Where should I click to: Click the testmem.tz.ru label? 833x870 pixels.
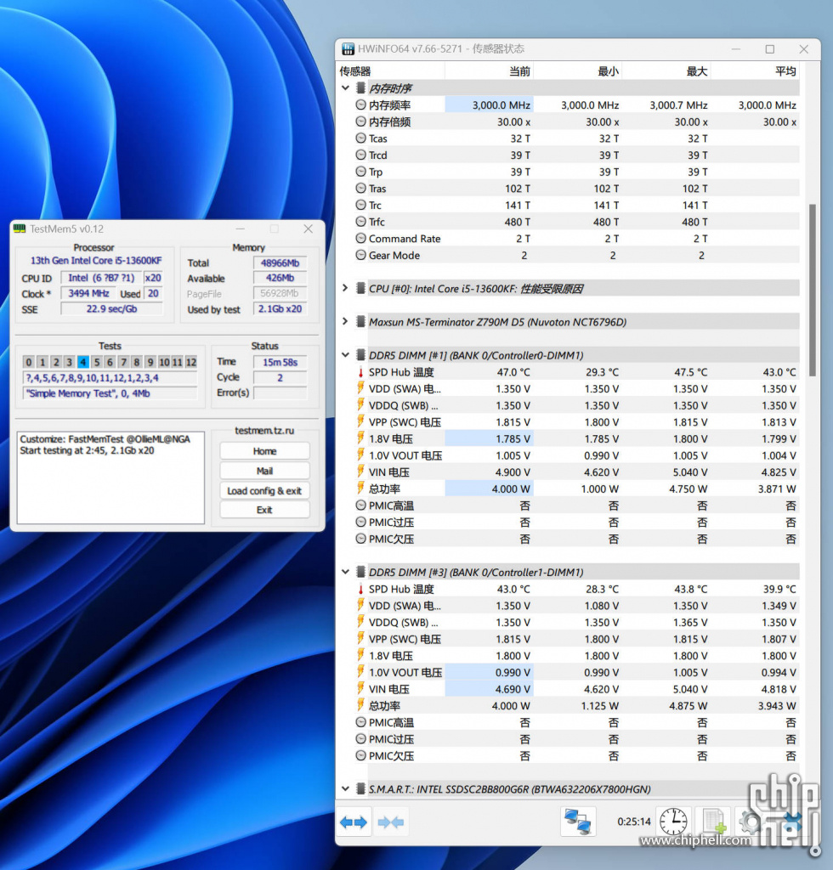264,431
